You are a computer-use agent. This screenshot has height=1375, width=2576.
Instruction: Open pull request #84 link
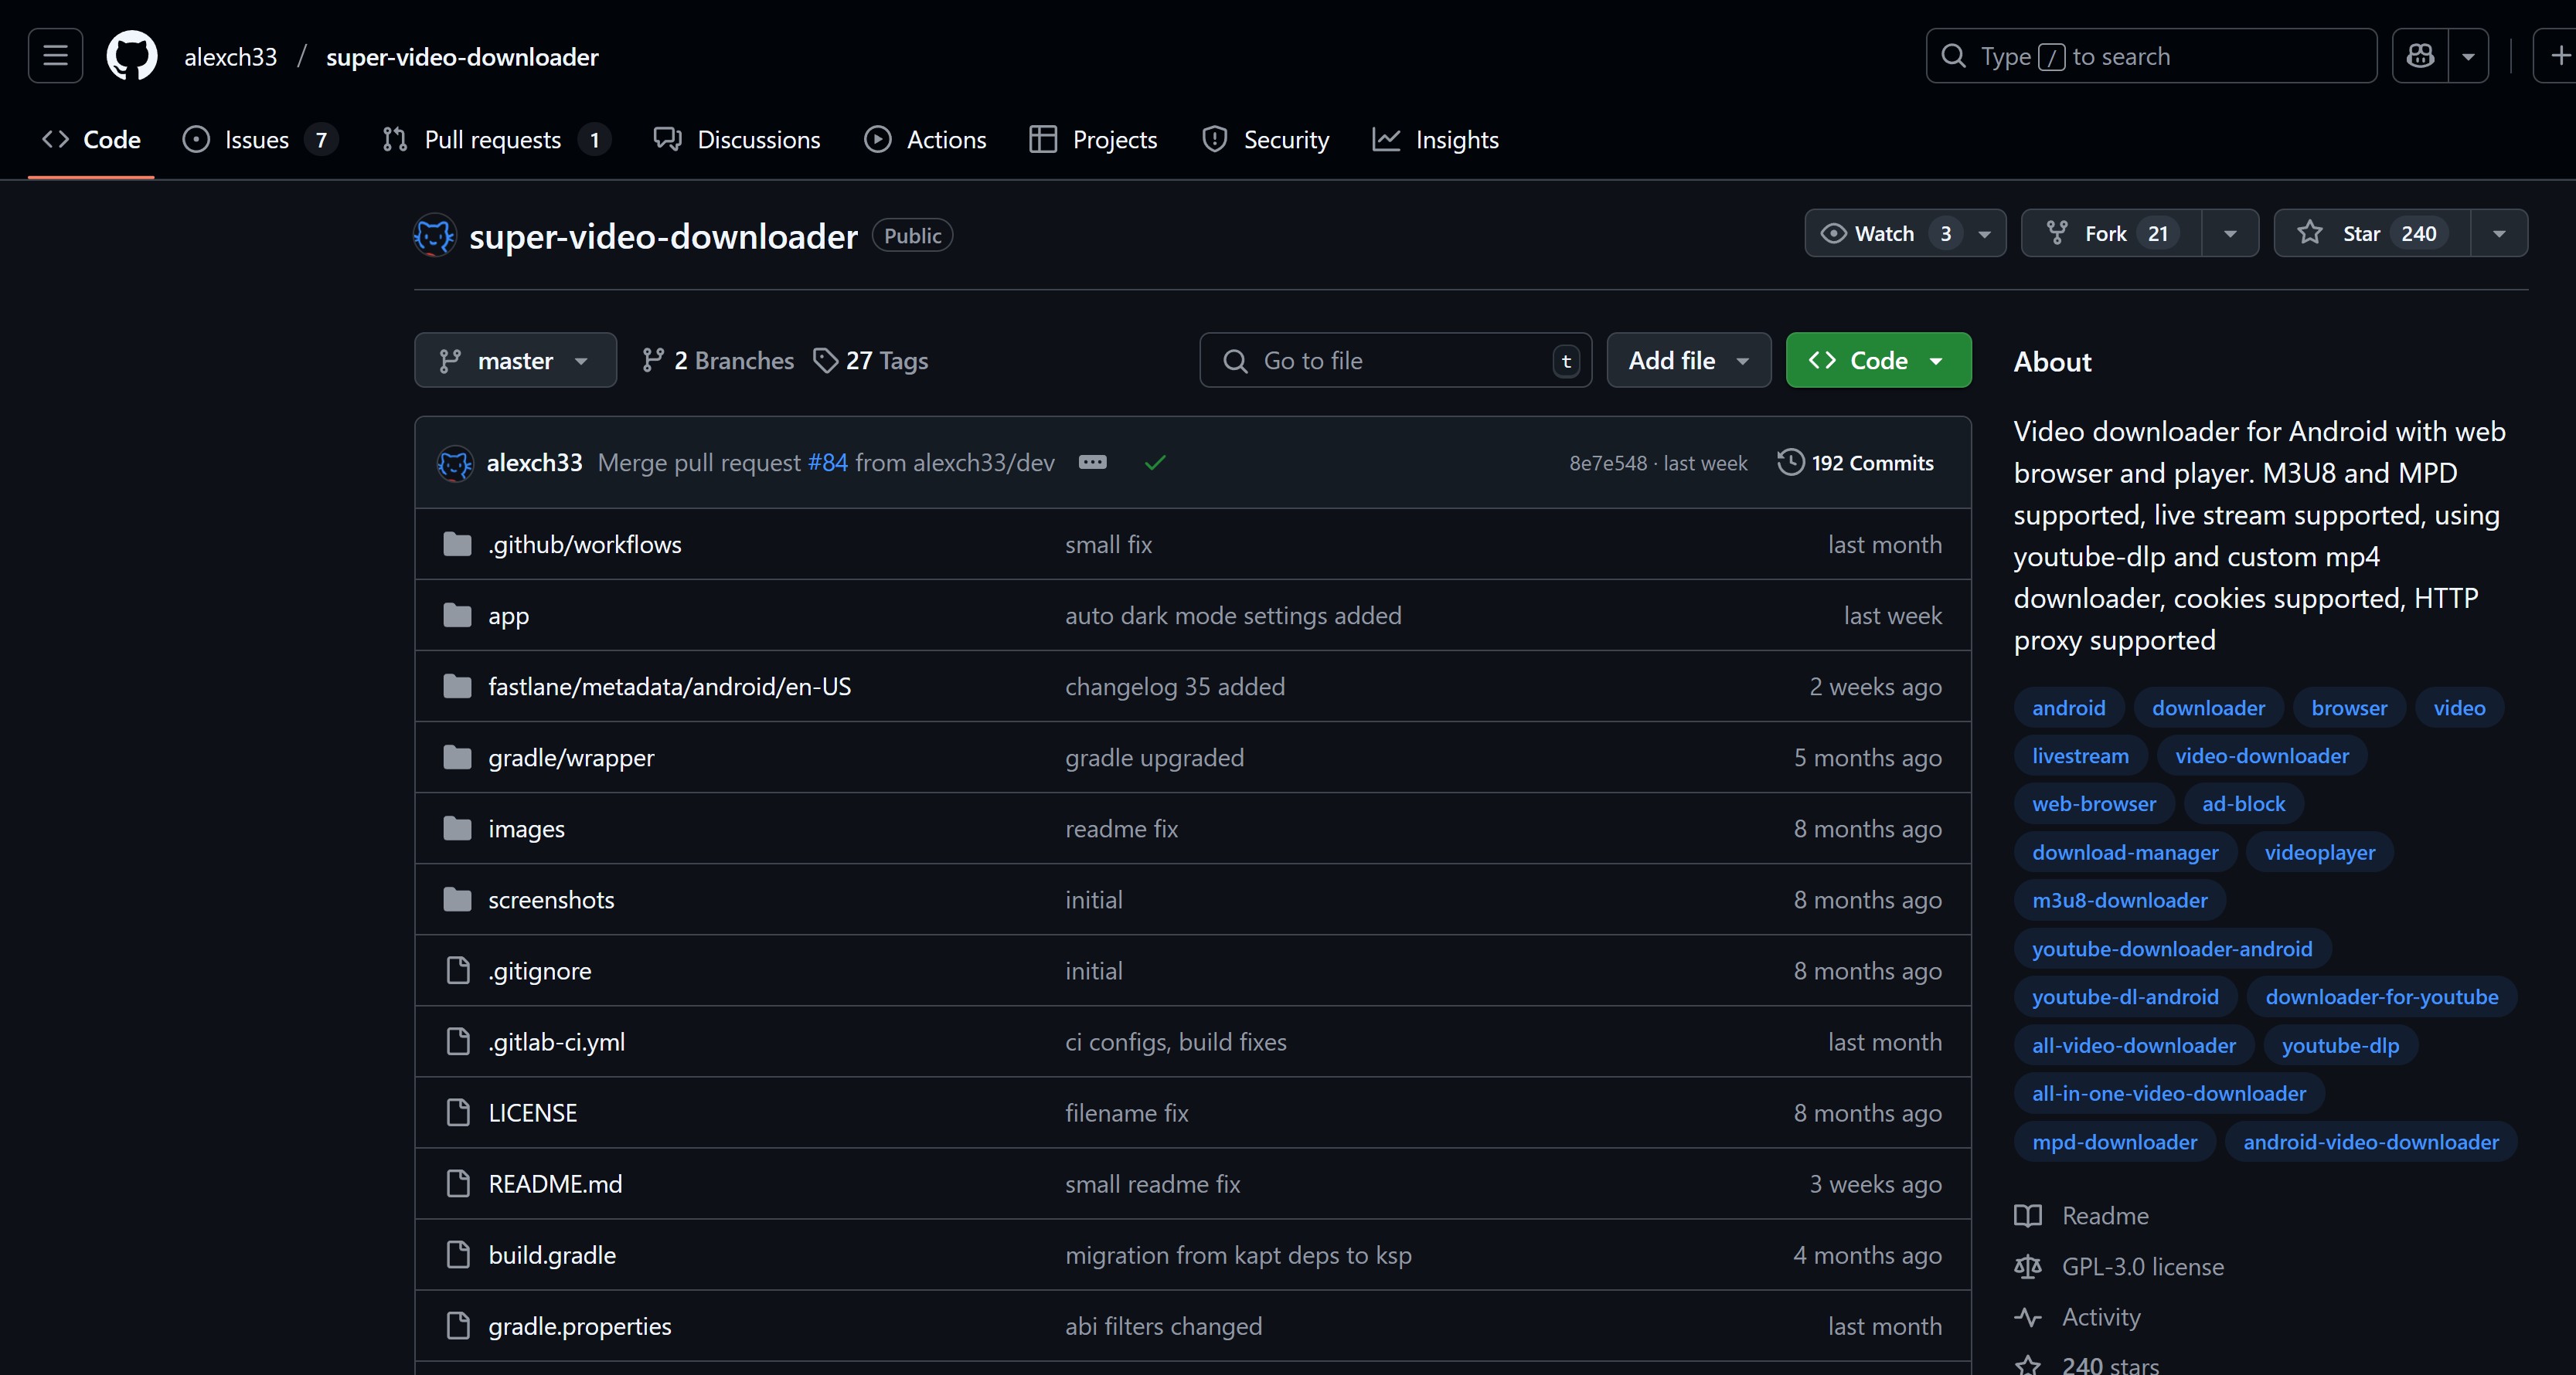click(x=827, y=463)
